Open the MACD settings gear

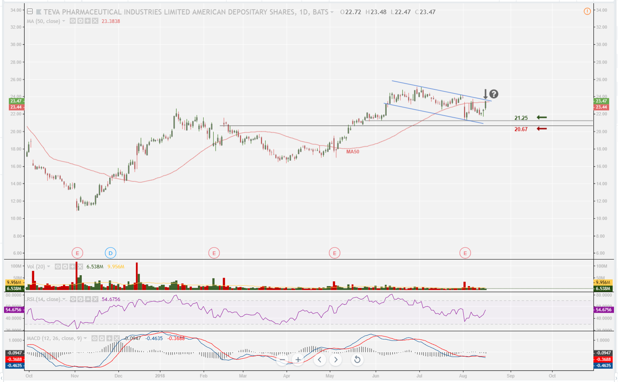[x=102, y=338]
